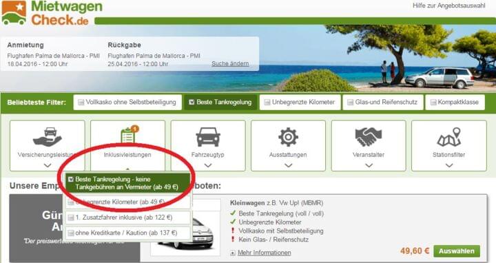Screen dimensions: 496x263
Task: Expand the Fahrzeugtyp chevron
Action: point(208,165)
